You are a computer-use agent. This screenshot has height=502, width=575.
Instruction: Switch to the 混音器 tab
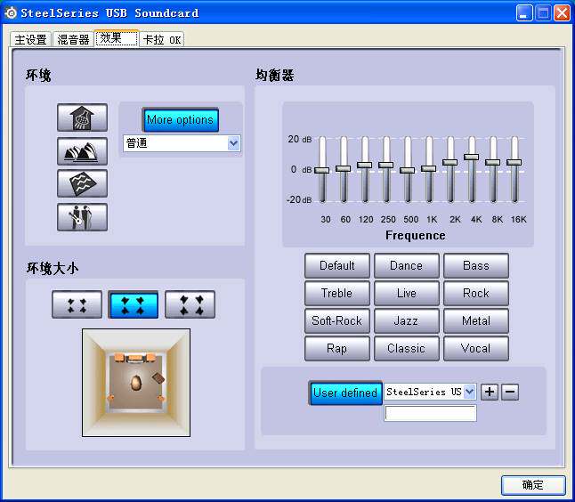pyautogui.click(x=73, y=39)
